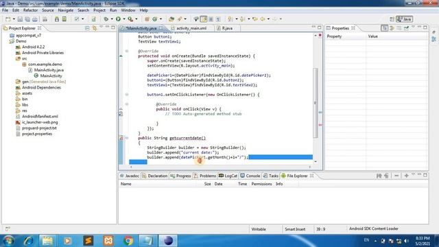Open Internet Explorer from the taskbar
Screen dimensions: 439x247
pyautogui.click(x=28, y=241)
